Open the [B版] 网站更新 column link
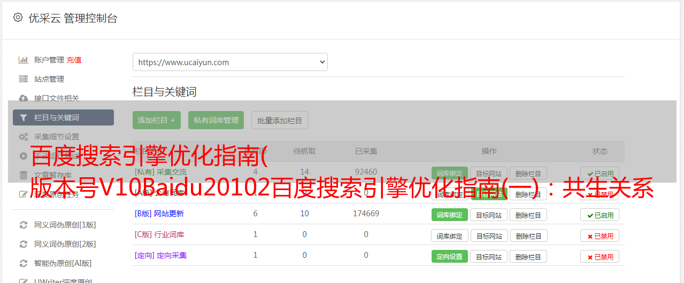The image size is (684, 283). click(159, 214)
